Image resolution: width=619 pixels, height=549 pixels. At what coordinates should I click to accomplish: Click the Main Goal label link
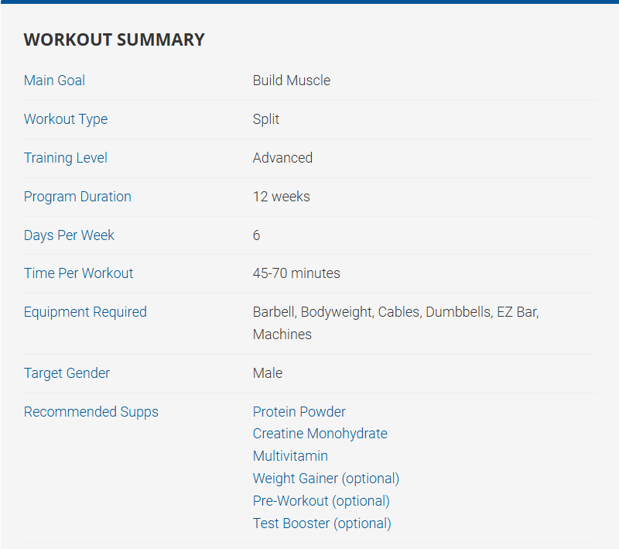pos(55,81)
